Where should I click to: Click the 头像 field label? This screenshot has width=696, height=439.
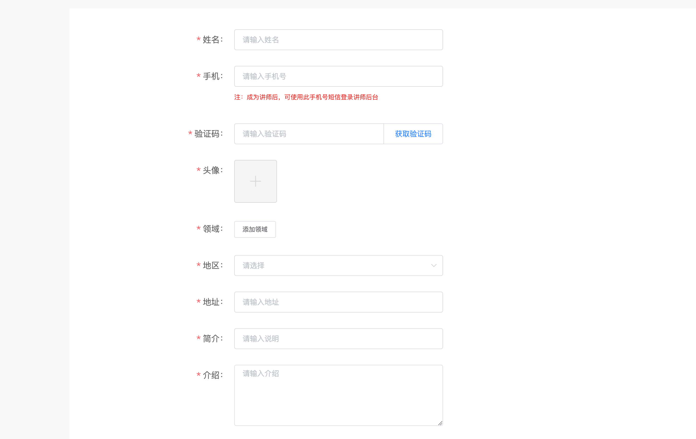(213, 170)
